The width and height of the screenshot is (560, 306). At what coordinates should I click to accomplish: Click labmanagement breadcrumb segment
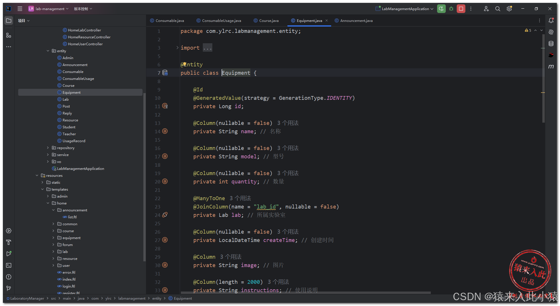point(132,299)
